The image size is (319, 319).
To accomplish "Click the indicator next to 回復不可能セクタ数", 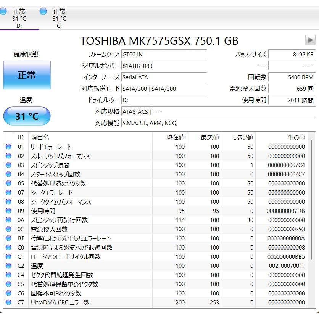I will point(9,293).
